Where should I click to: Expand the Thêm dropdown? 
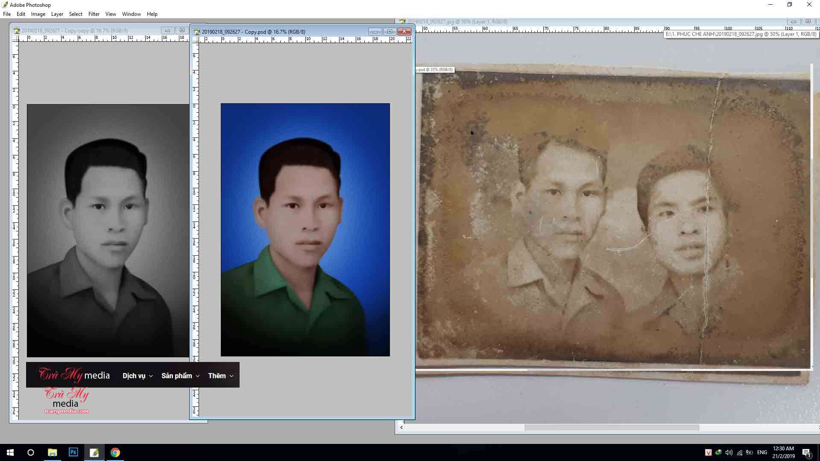click(x=221, y=376)
